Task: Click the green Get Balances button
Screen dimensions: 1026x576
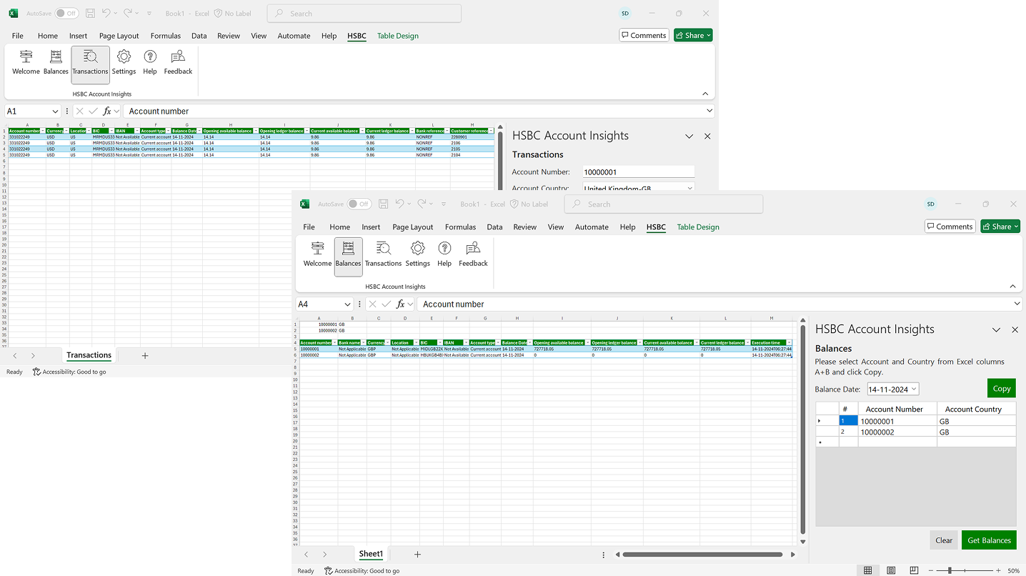Action: coord(989,540)
